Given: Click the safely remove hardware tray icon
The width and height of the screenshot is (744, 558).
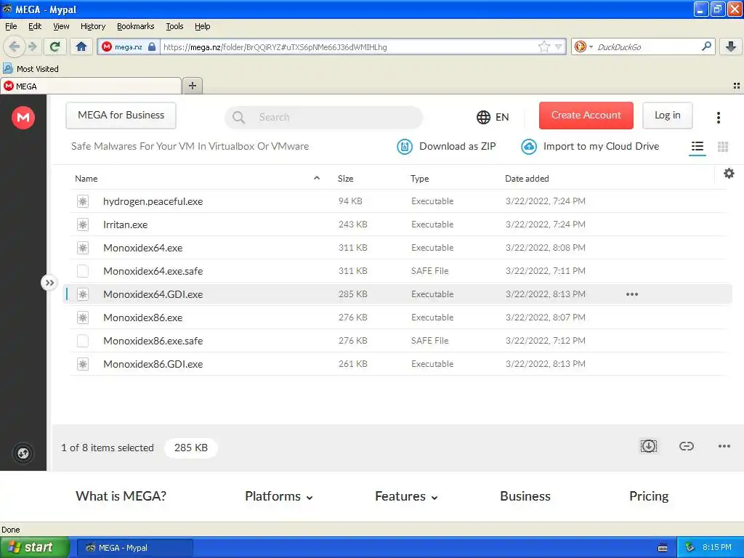Looking at the screenshot, I should click(x=690, y=548).
